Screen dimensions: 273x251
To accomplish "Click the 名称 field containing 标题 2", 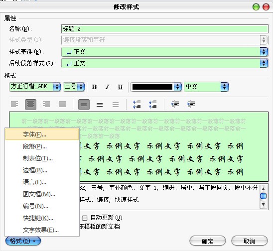I will 164,29.
